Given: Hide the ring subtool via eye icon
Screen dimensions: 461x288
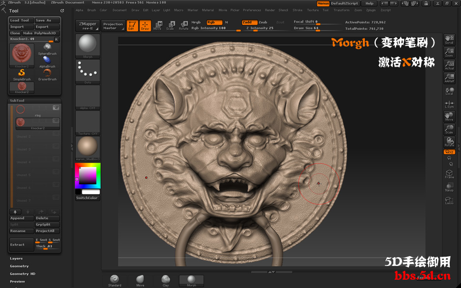Looking at the screenshot, I should point(56,108).
